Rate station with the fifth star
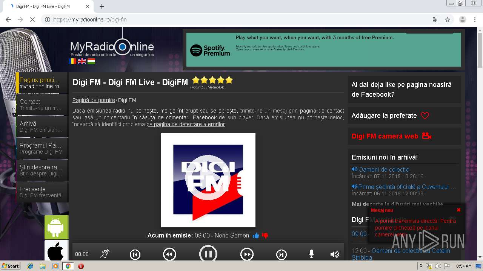Screen dimensions: 483x271 229,80
